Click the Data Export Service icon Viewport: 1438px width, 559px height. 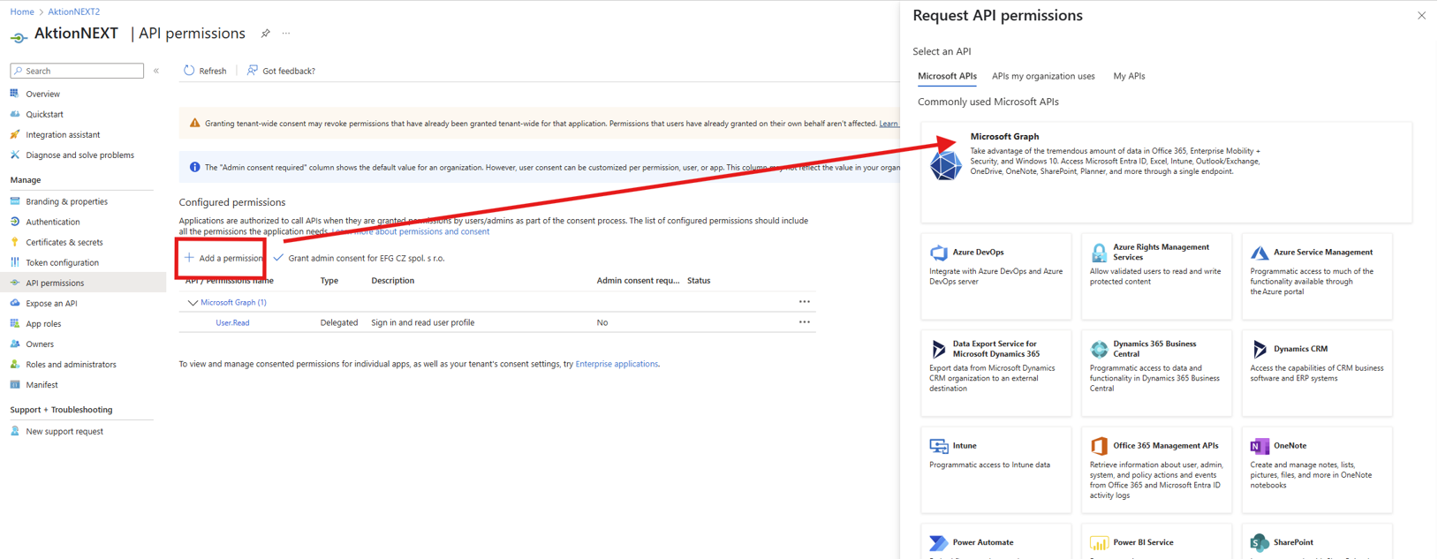coord(938,349)
